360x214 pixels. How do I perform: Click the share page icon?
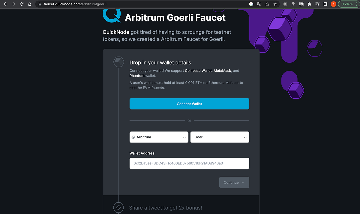point(267,4)
